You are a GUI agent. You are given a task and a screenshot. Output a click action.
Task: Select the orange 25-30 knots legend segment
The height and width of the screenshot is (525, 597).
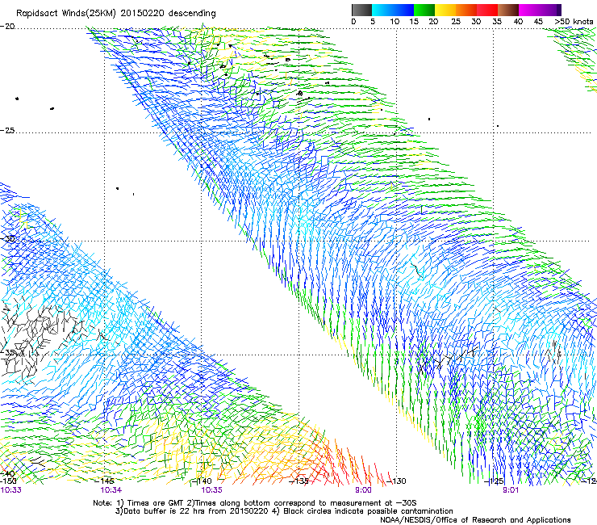[x=466, y=10]
